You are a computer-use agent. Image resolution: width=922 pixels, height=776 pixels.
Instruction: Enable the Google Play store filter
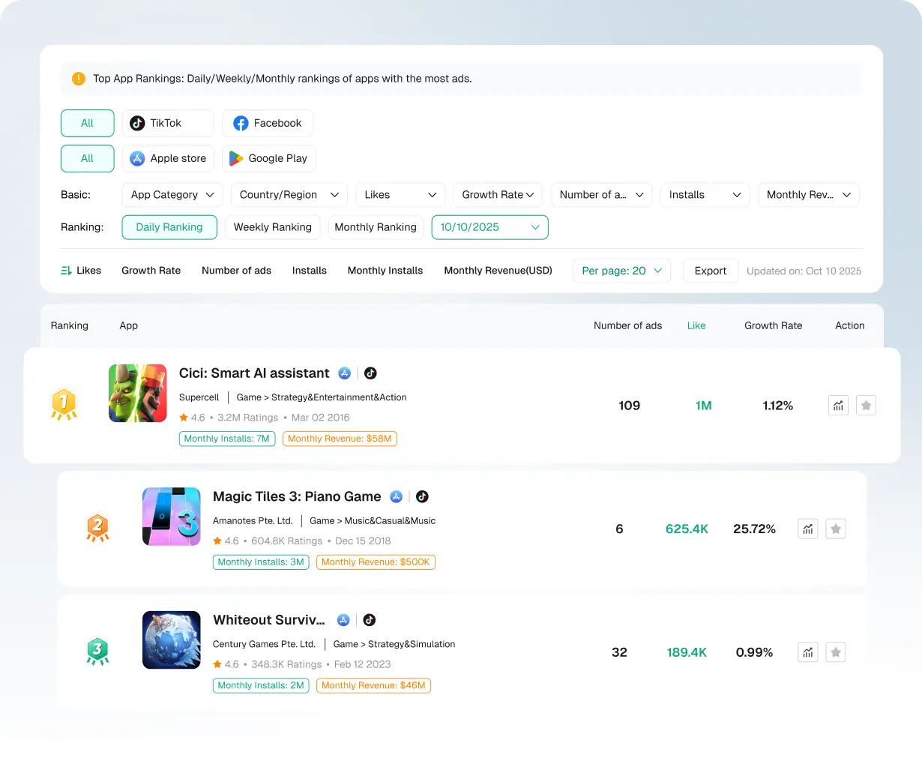[x=268, y=158]
